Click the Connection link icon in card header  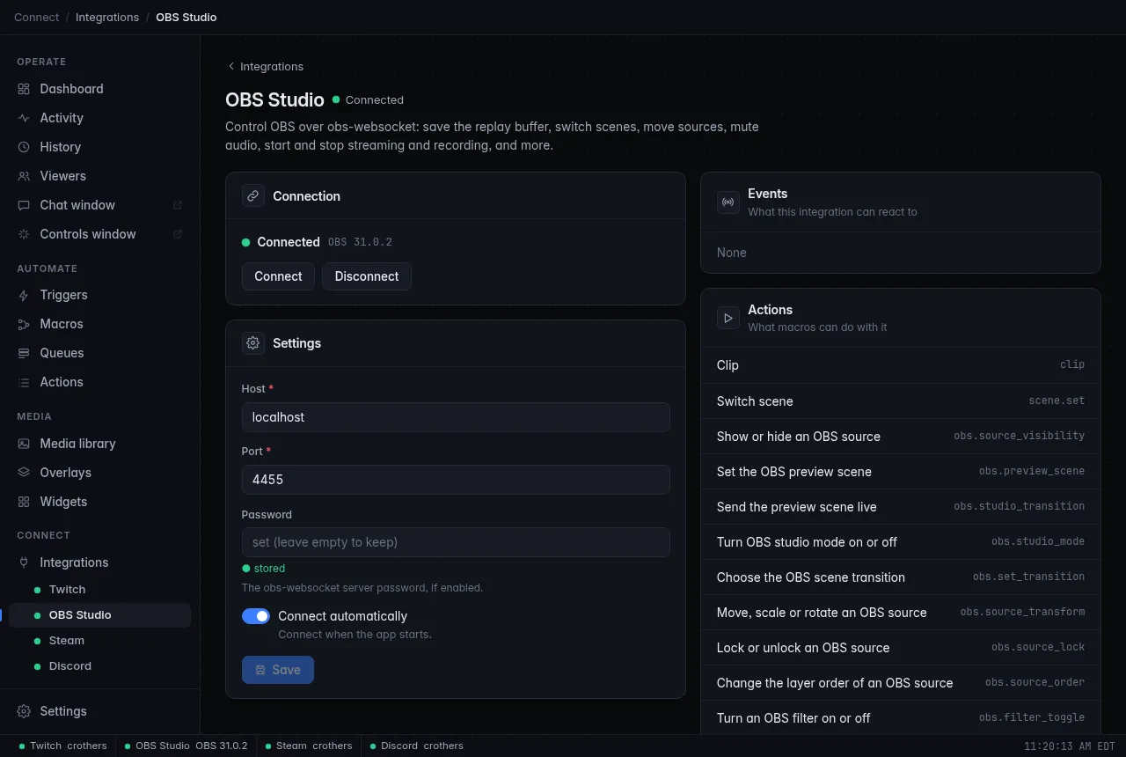pyautogui.click(x=253, y=196)
